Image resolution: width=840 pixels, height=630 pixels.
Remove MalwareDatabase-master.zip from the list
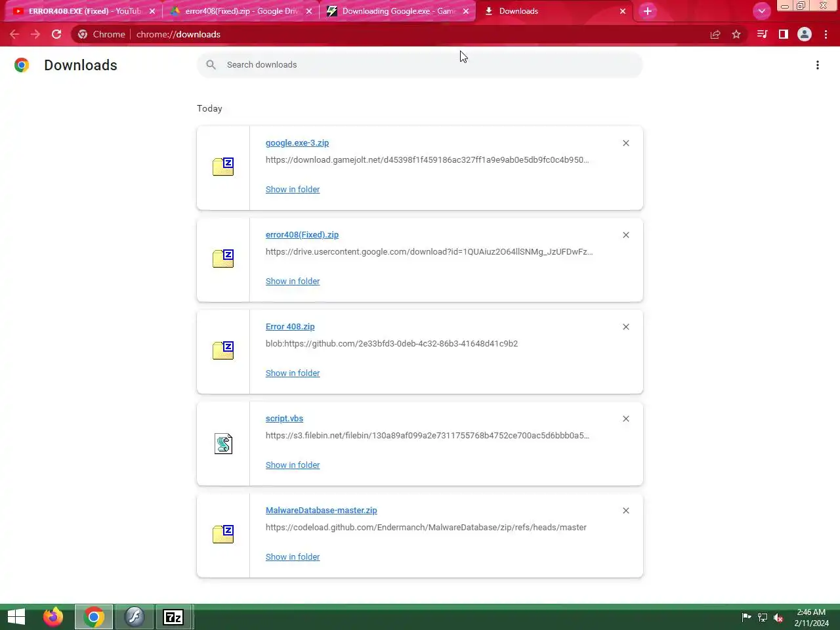coord(626,511)
